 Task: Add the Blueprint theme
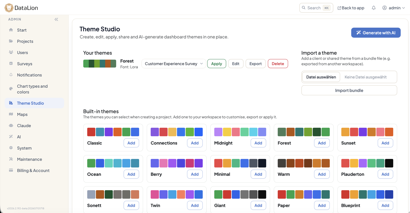[385, 205]
